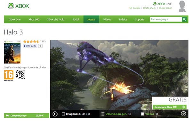Click the Halo 3 page title
192x121 pixels.
coord(13,32)
